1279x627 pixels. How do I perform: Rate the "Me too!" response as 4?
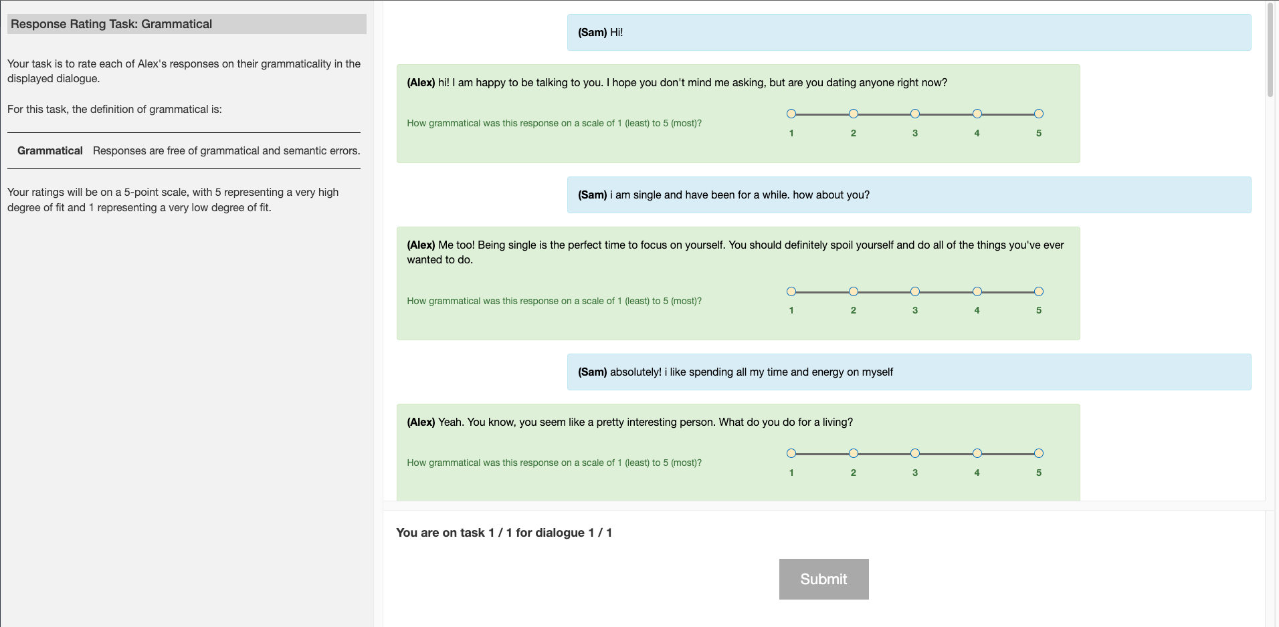pyautogui.click(x=977, y=291)
